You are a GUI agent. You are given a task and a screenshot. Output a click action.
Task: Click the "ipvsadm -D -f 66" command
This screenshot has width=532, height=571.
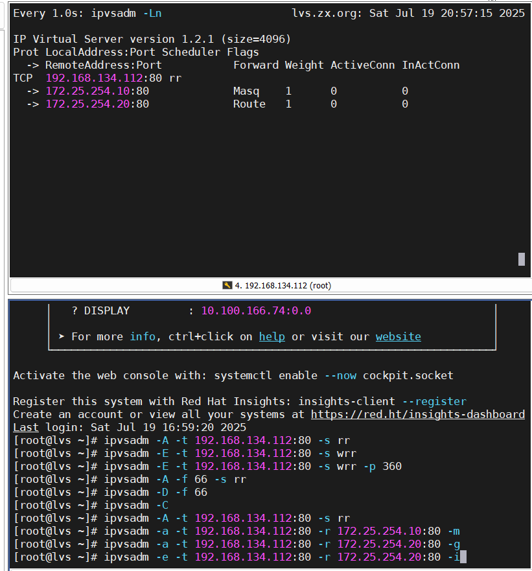tap(156, 492)
